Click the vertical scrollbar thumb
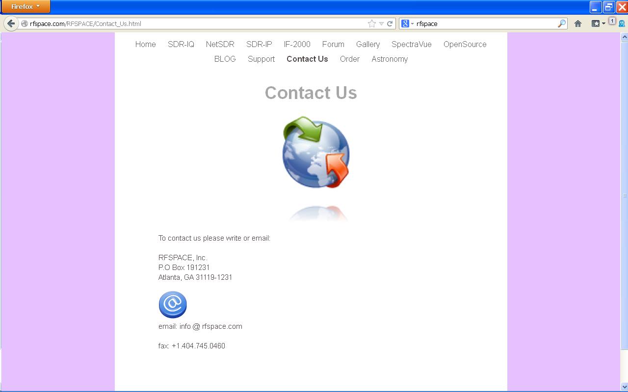Screen dimensions: 628x392 (625, 195)
